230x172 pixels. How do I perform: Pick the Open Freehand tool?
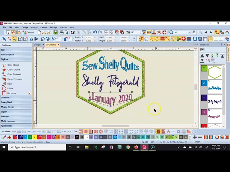pos(4,75)
